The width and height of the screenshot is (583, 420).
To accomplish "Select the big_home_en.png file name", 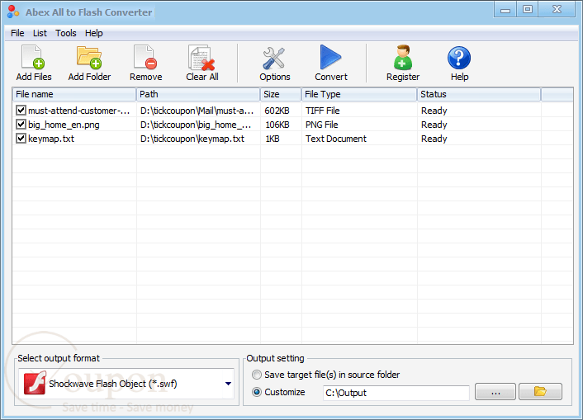I will pos(64,125).
